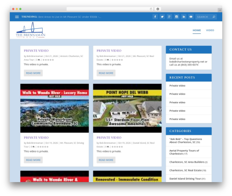
Task: Click Read More under the Mt. Pleasant Driving Tour post
Action: (x=33, y=160)
